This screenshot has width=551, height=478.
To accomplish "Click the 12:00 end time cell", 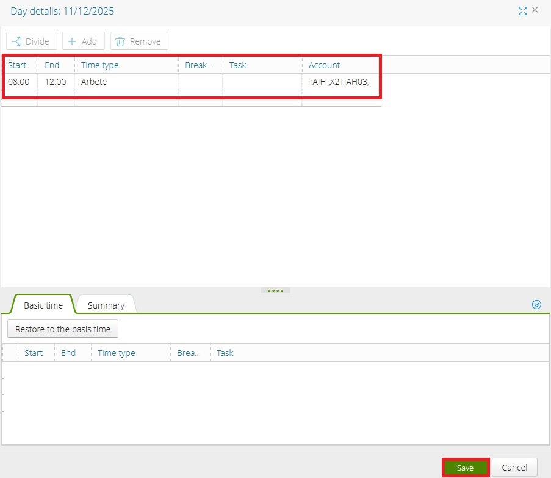I will tap(56, 82).
